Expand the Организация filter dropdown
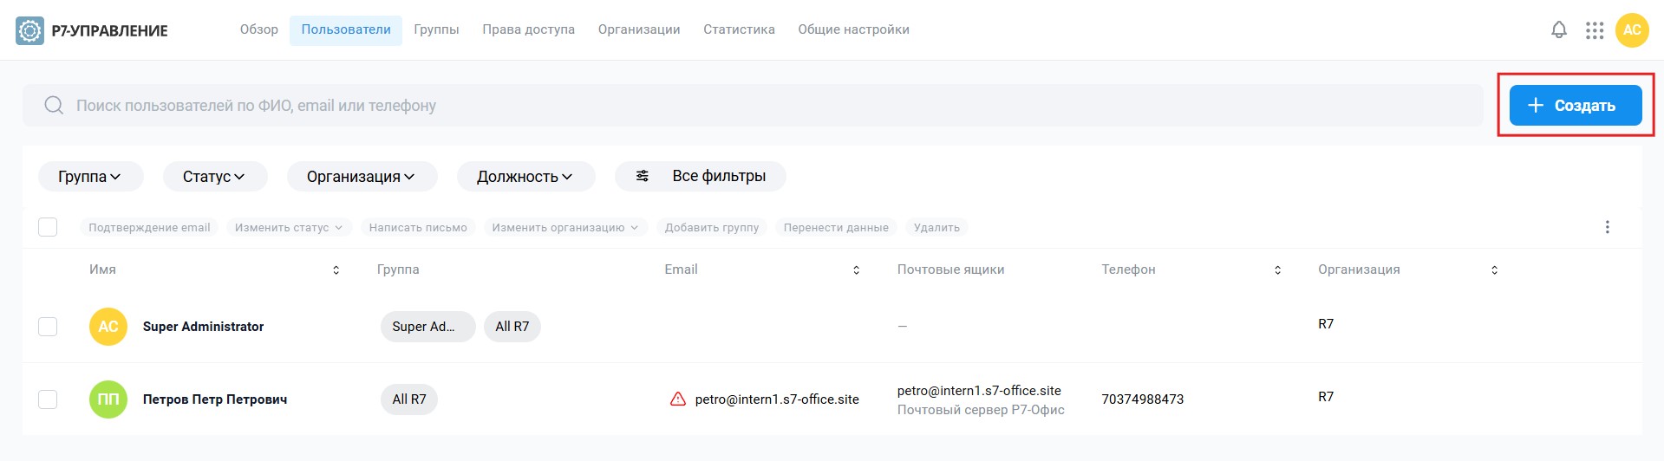Screen dimensions: 1664x461 tap(362, 177)
